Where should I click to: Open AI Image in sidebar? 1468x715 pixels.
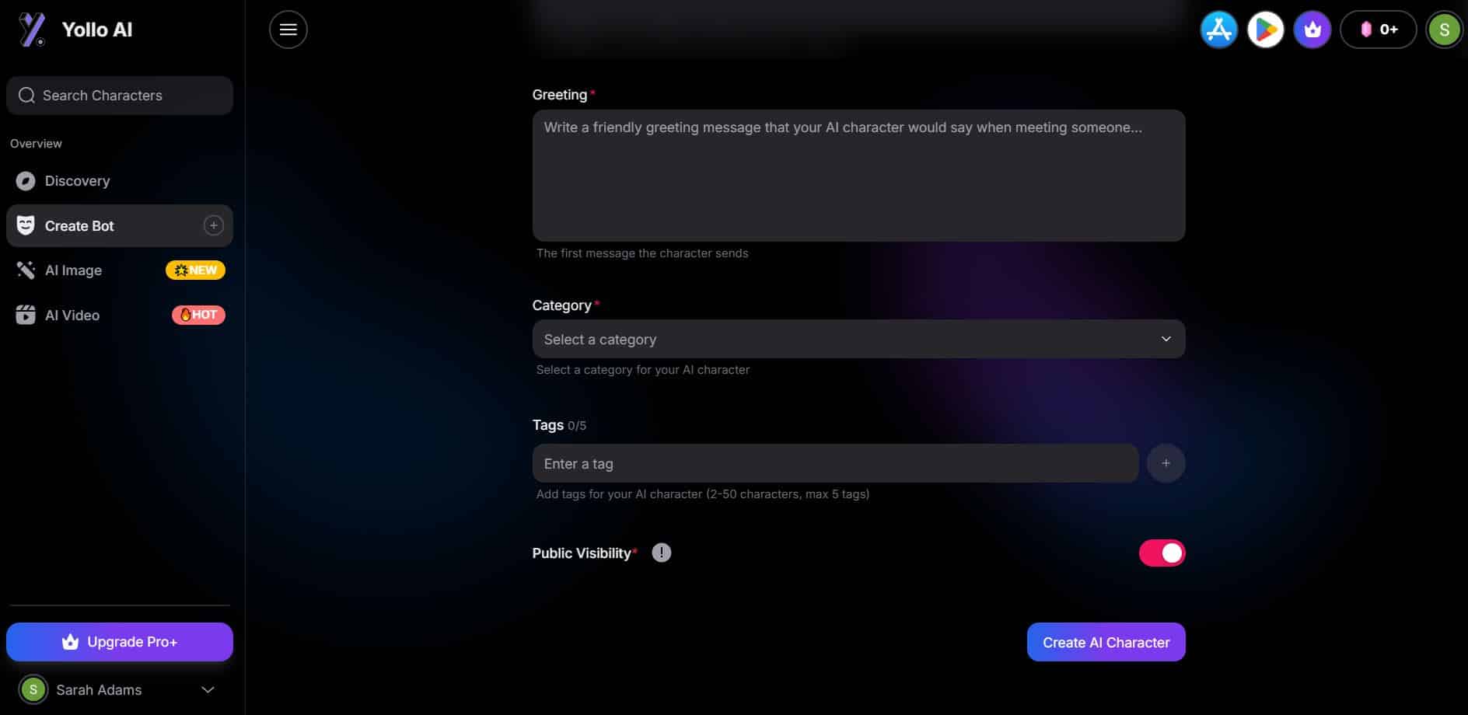(120, 270)
